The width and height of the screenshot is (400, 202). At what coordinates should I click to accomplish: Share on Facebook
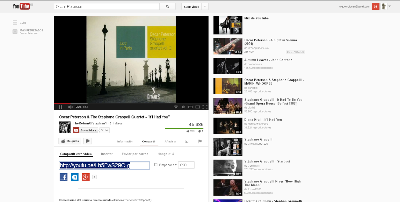63,177
